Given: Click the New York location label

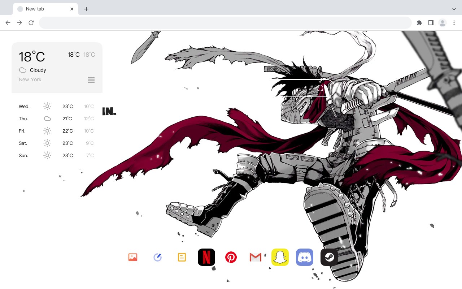Looking at the screenshot, I should 30,79.
